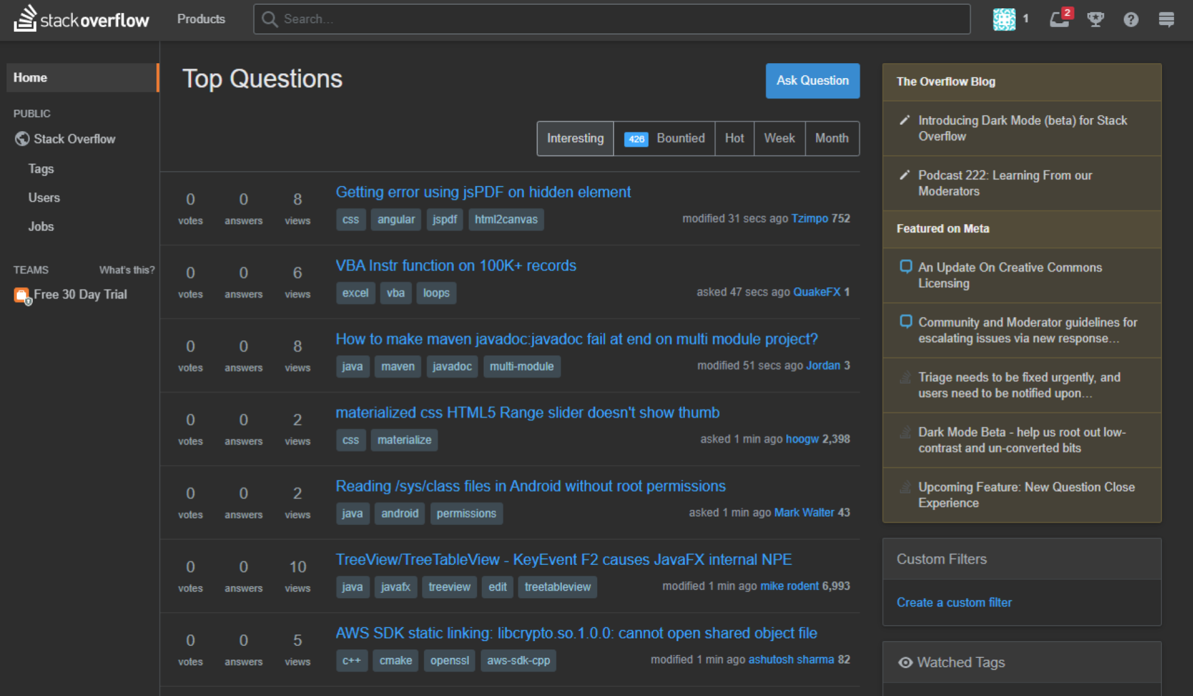Open the achievements trophy icon

(x=1095, y=19)
